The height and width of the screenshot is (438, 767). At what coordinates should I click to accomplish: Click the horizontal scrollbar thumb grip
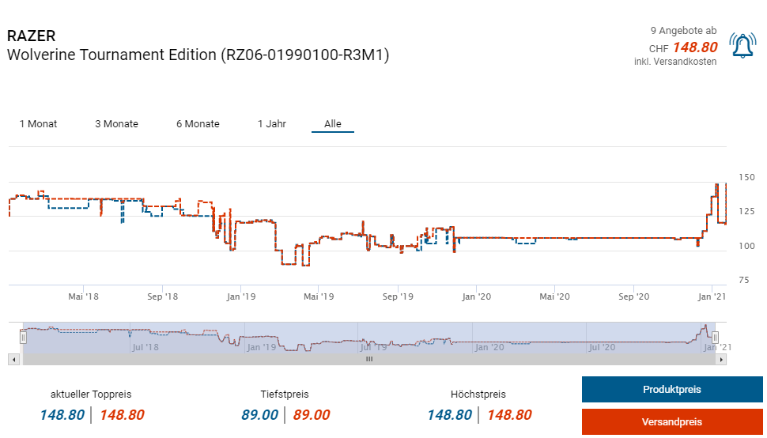click(368, 359)
